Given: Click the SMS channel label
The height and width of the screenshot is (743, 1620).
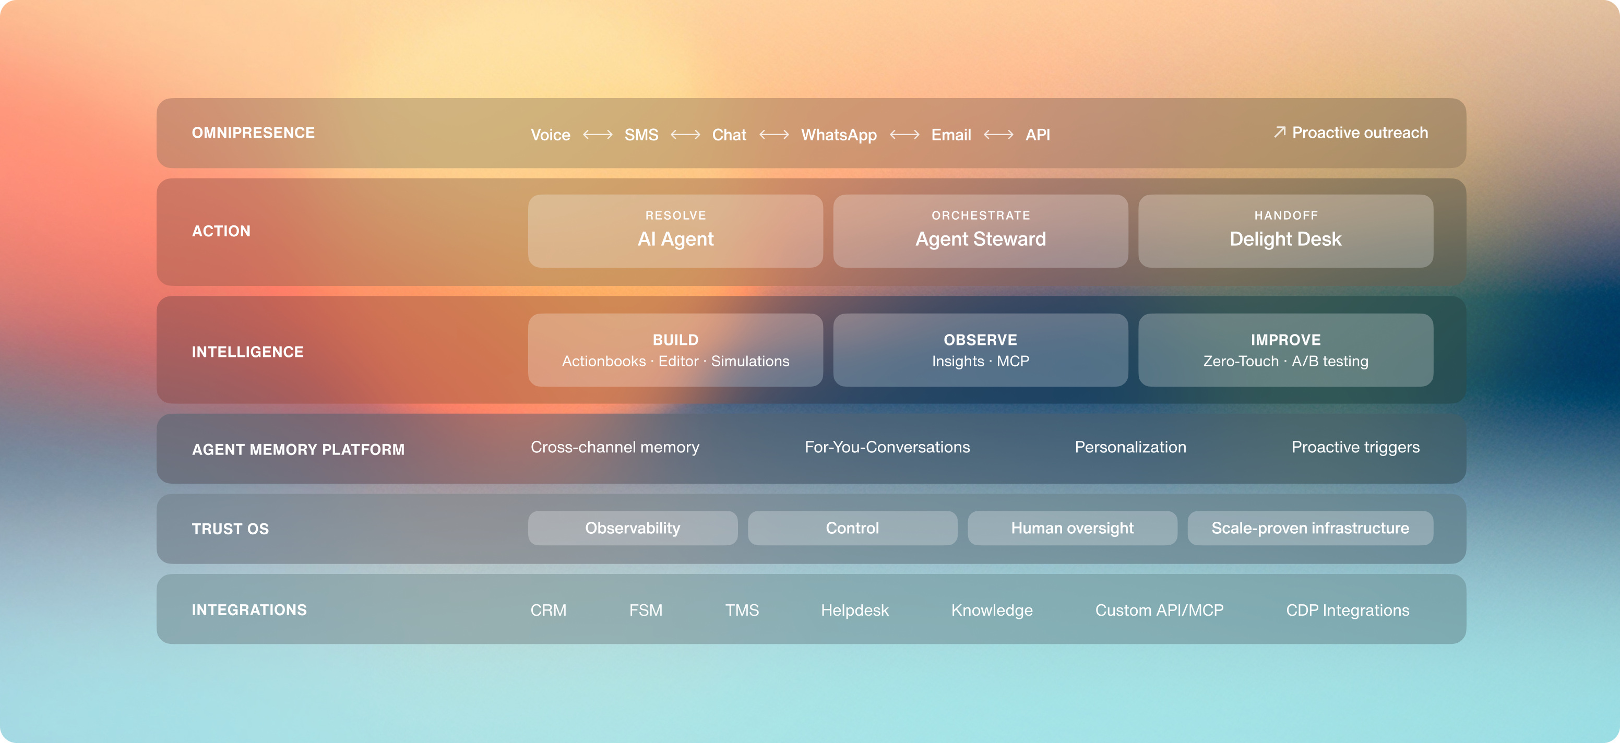Looking at the screenshot, I should [641, 135].
